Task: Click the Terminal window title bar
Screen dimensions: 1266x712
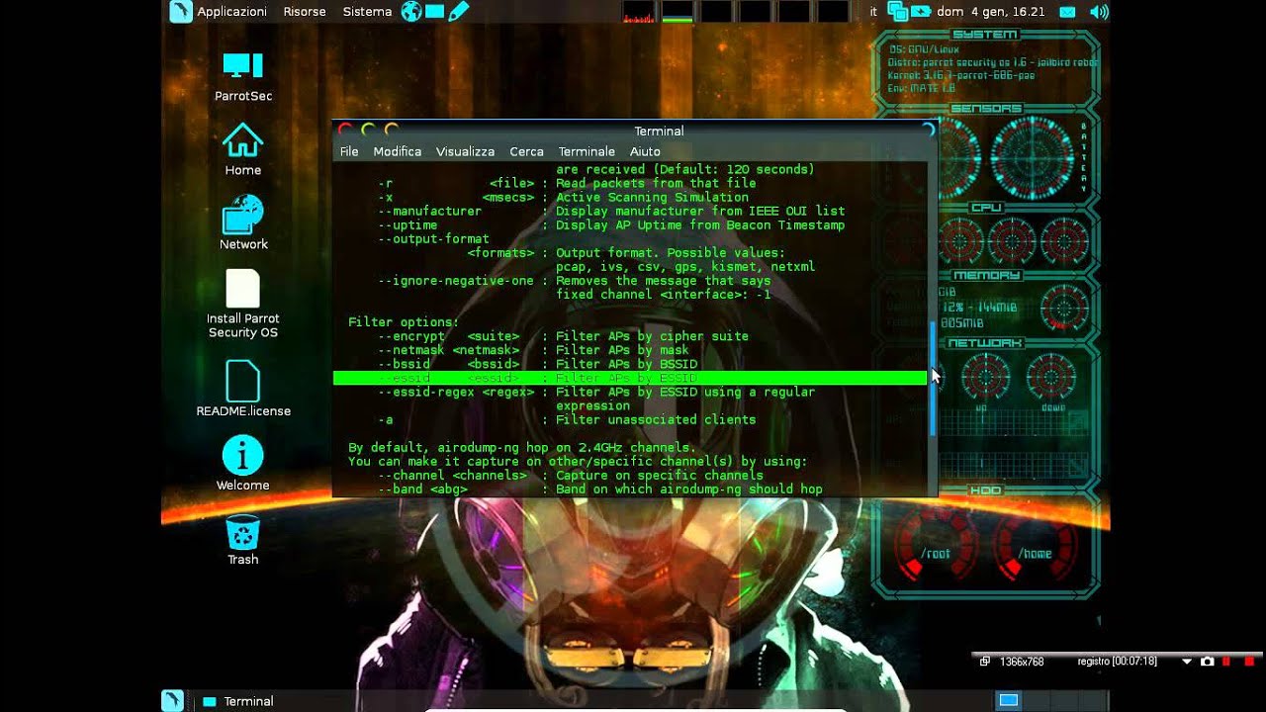Action: pos(635,131)
